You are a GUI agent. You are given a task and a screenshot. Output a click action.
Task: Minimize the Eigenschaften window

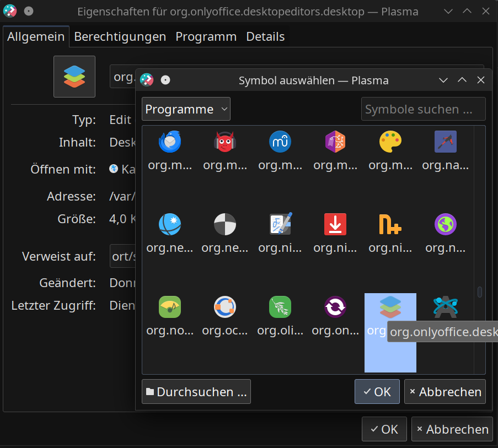coord(448,12)
